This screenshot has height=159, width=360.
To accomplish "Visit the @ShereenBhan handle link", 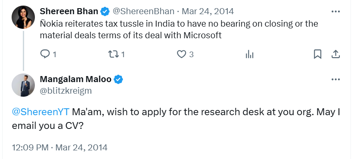I will pos(143,11).
